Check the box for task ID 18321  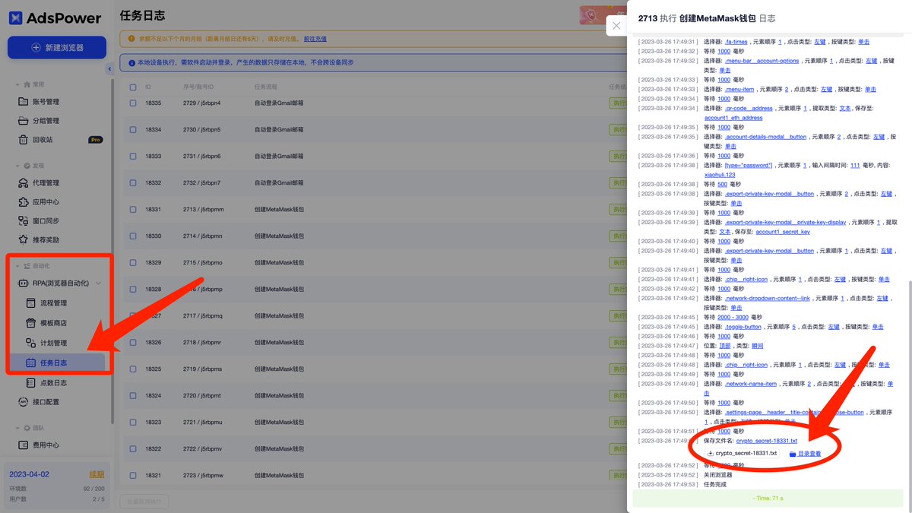click(133, 476)
